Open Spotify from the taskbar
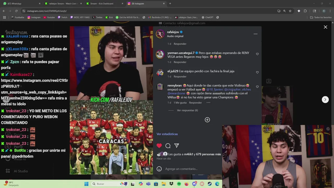334x188 pixels. [x=179, y=184]
